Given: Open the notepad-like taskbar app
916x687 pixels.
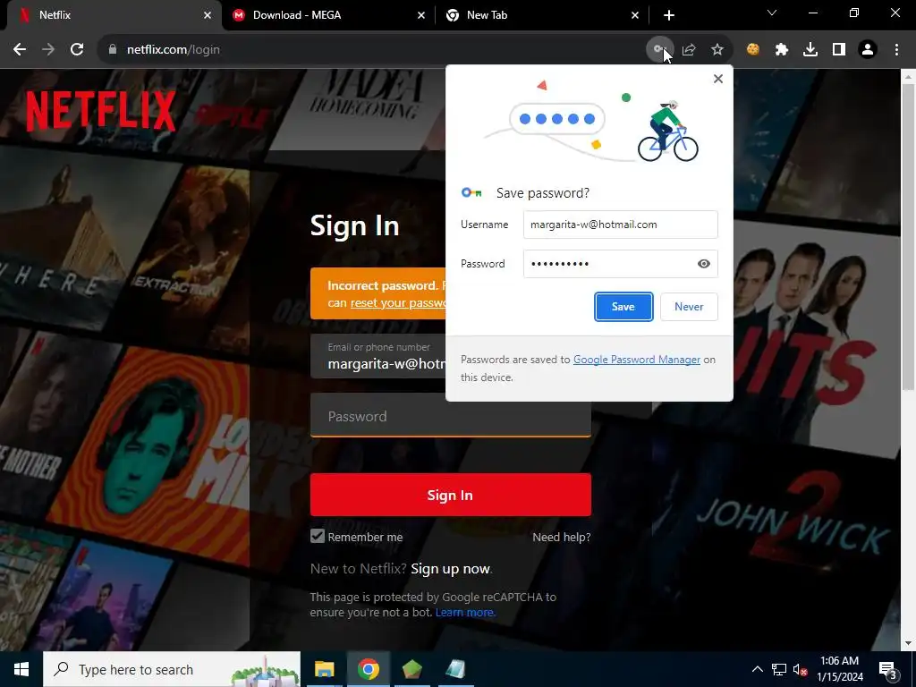Looking at the screenshot, I should click(x=455, y=669).
